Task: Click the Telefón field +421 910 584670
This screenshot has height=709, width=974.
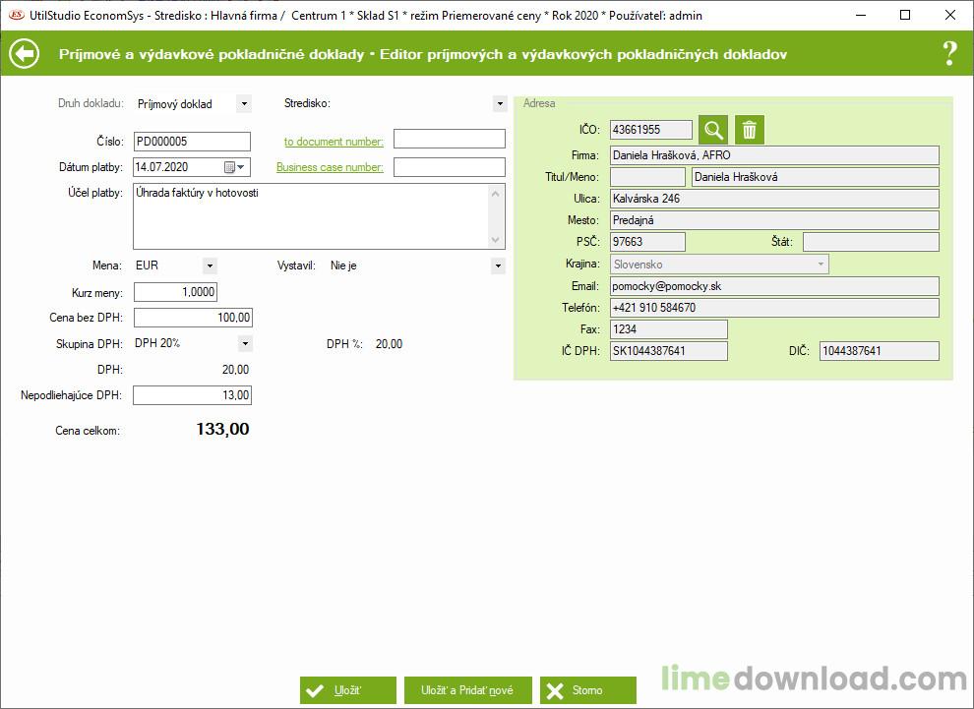Action: (774, 308)
